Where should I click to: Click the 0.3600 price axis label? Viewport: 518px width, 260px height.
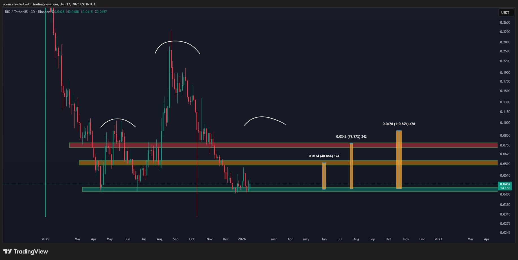click(x=505, y=23)
